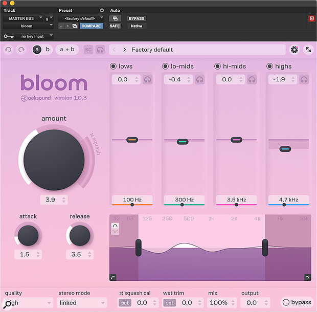Copy state a to b
The width and height of the screenshot is (317, 312).
tap(67, 50)
